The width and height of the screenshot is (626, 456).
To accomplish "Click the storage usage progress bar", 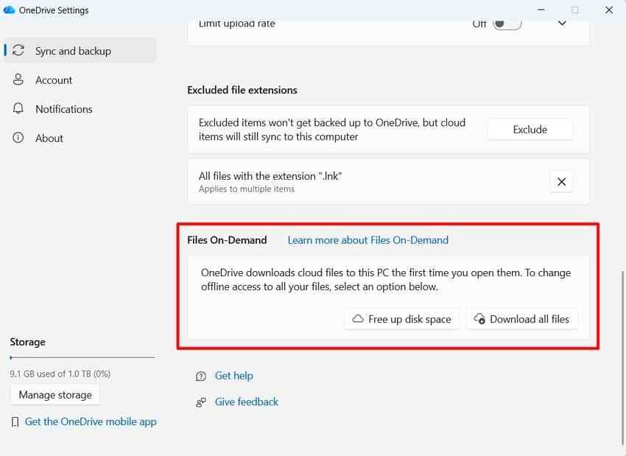I will 82,357.
